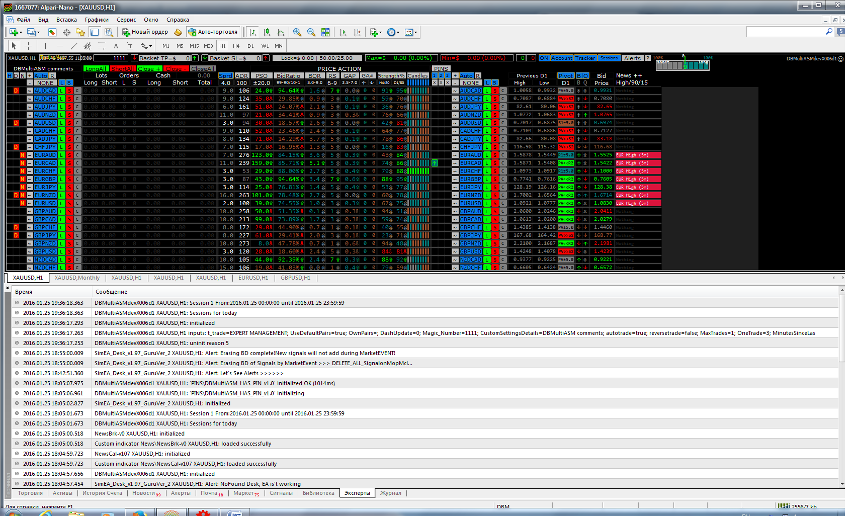
Task: Tile chart windows icon
Action: click(x=325, y=32)
